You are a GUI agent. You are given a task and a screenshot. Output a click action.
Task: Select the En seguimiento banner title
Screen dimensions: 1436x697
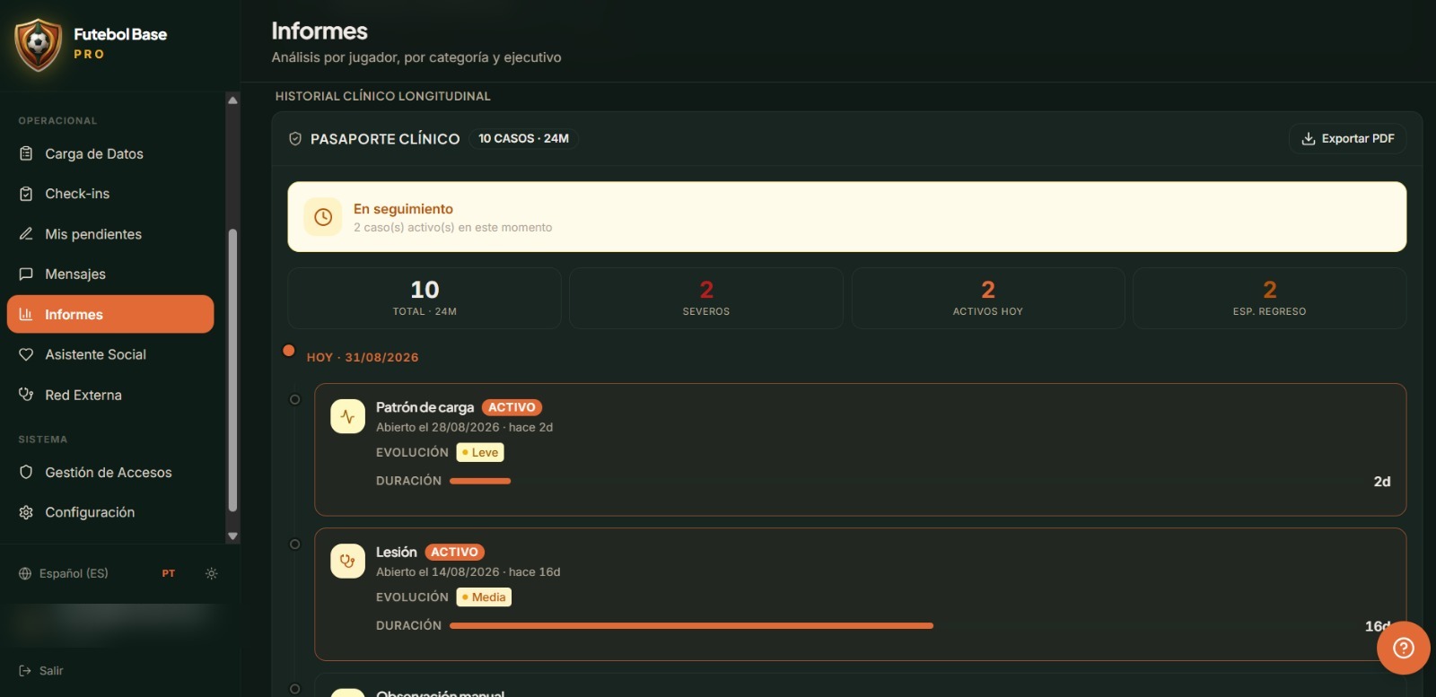(x=403, y=209)
